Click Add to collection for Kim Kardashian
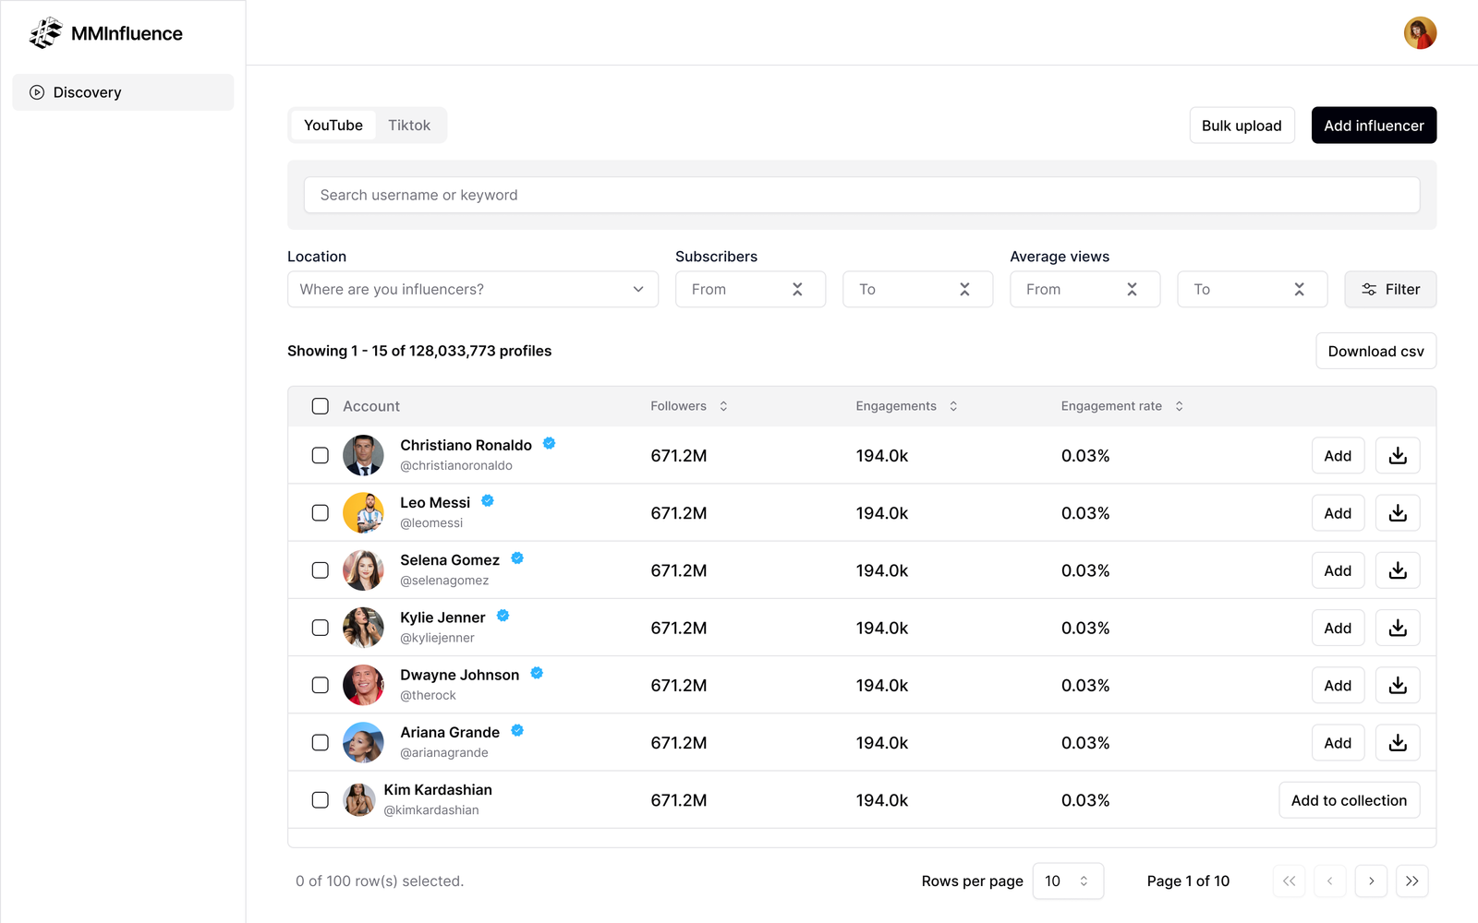Viewport: 1478px width, 923px height. click(x=1348, y=800)
